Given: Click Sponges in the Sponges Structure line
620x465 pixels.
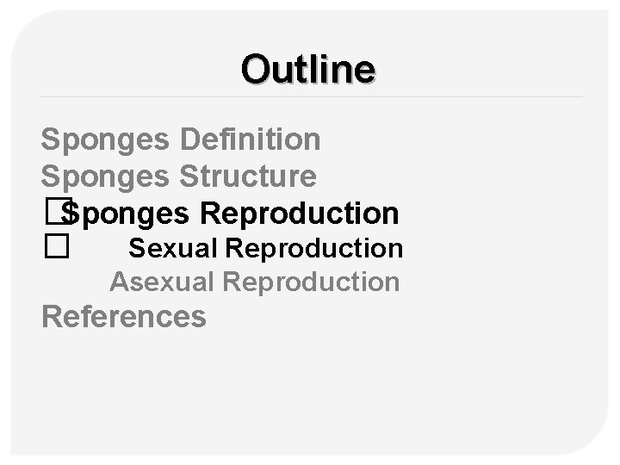Looking at the screenshot, I should [x=107, y=176].
